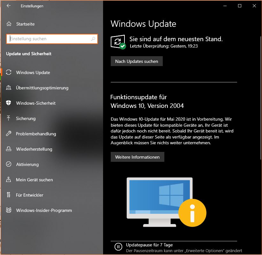Minimize the Einstellungen window
This screenshot has width=262, height=255.
point(225,6)
